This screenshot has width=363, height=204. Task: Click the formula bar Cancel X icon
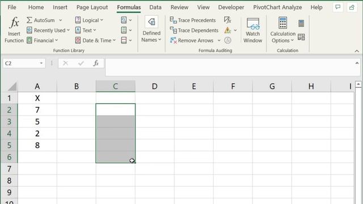pos(66,63)
